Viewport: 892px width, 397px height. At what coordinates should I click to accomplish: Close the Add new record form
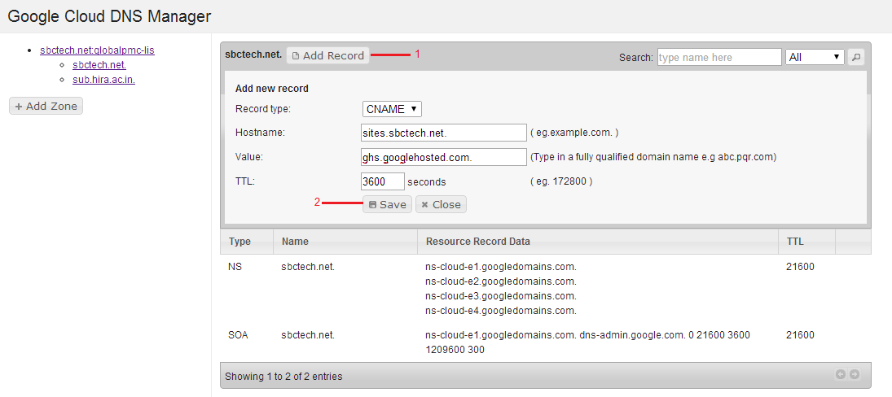click(441, 204)
